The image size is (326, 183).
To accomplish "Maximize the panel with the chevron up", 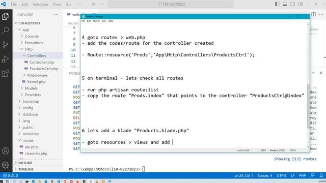I will tap(313, 73).
